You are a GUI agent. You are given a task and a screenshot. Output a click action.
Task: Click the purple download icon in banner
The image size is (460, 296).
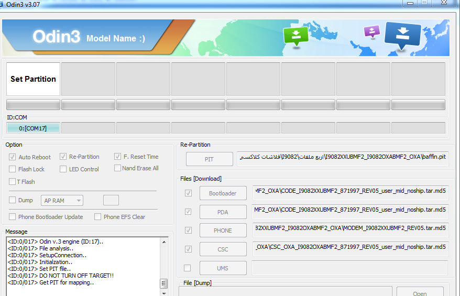[x=371, y=31]
